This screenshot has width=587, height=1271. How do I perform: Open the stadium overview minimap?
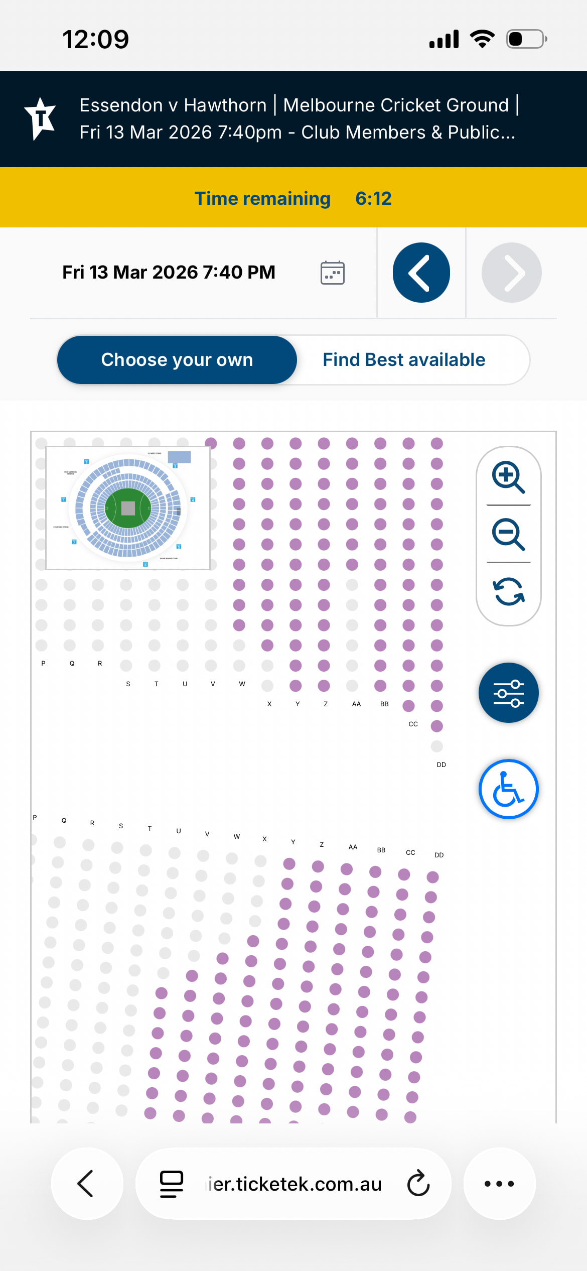tap(128, 507)
